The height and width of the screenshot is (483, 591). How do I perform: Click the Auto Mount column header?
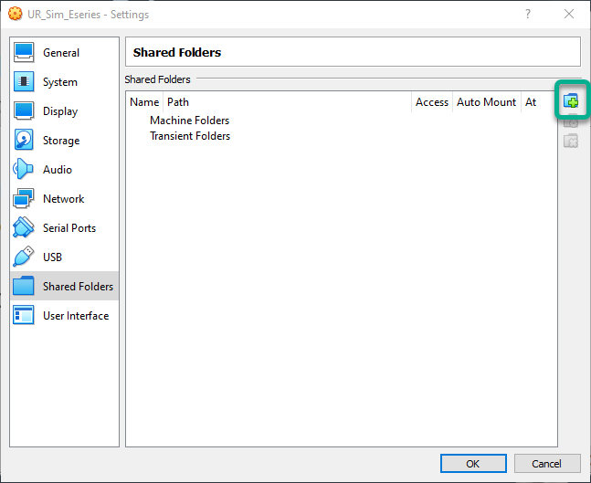tap(486, 102)
